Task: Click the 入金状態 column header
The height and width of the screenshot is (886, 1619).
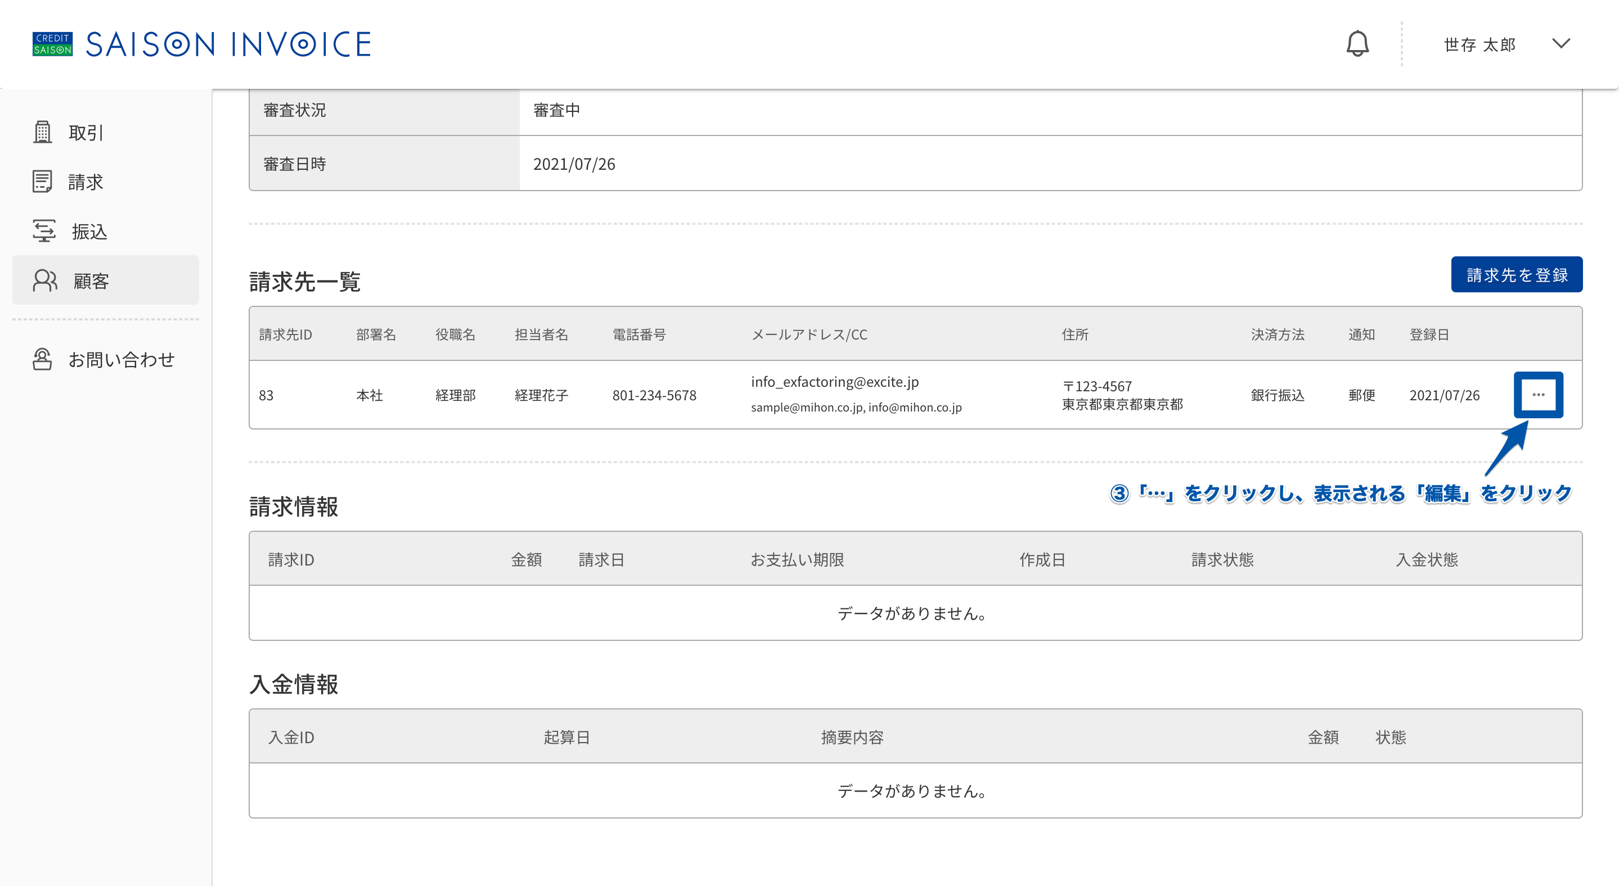Action: pyautogui.click(x=1427, y=559)
